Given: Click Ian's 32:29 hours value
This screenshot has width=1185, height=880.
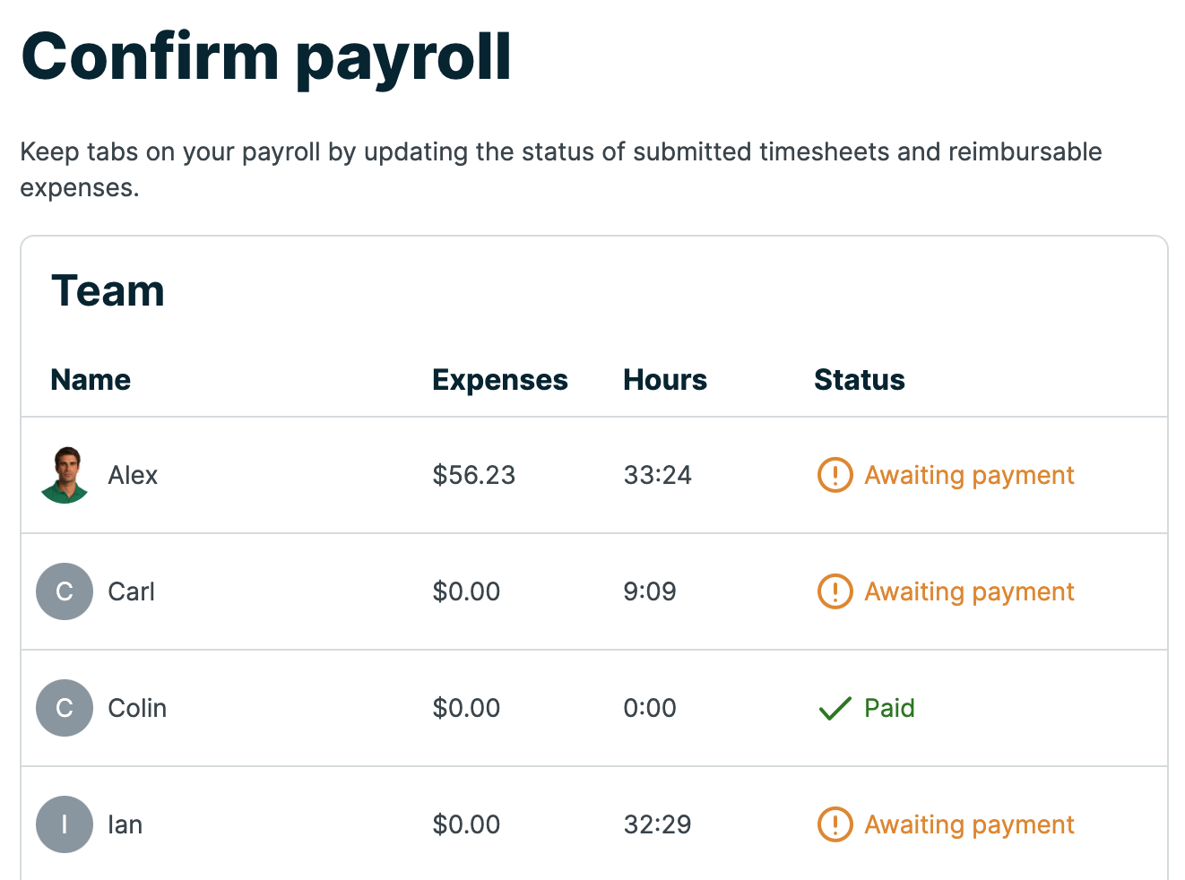Looking at the screenshot, I should (657, 824).
